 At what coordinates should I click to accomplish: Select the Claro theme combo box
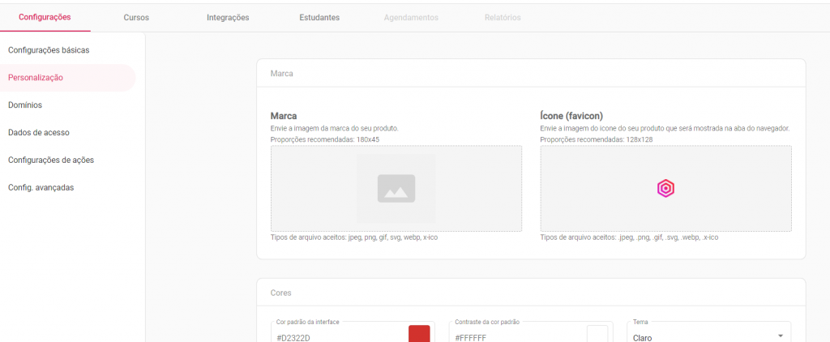(697, 336)
